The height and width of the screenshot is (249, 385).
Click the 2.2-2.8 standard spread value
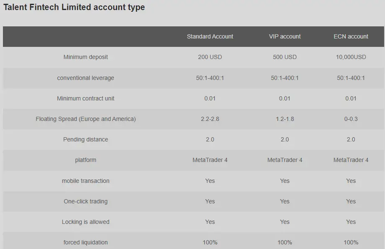(x=210, y=119)
